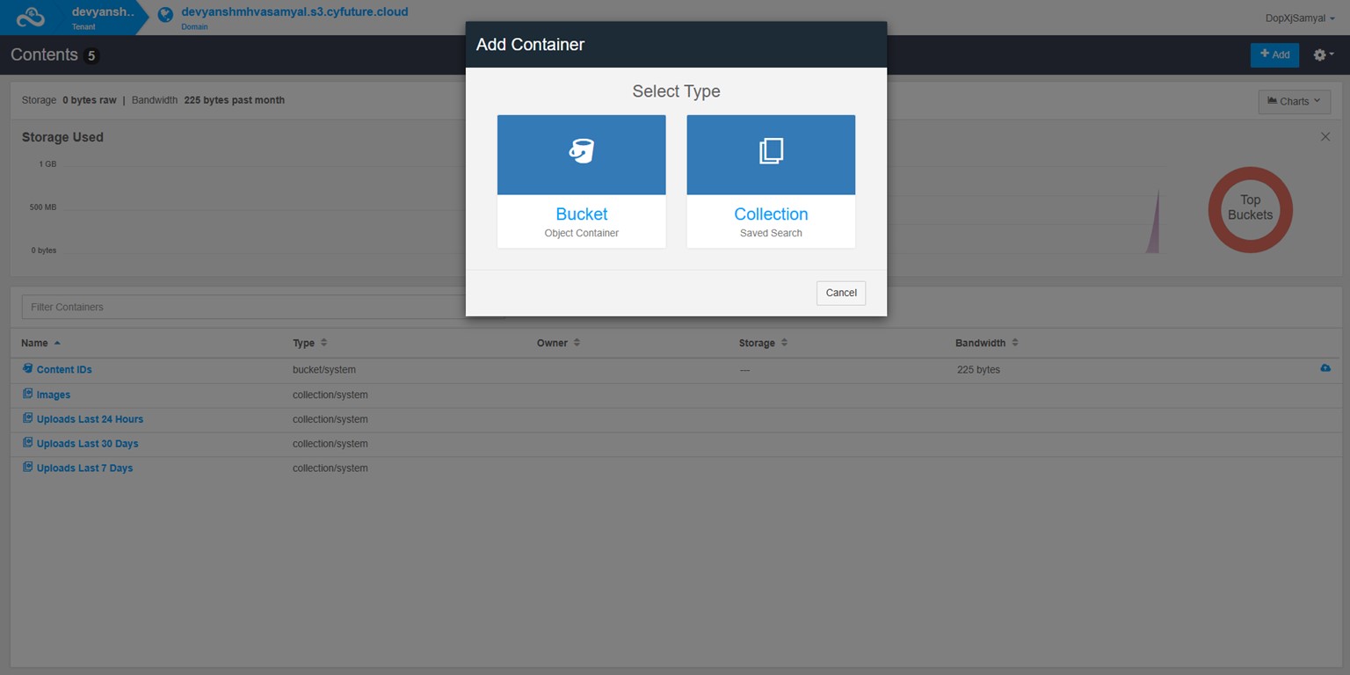Viewport: 1350px width, 675px height.
Task: Click the Images collection icon
Action: pyautogui.click(x=28, y=394)
